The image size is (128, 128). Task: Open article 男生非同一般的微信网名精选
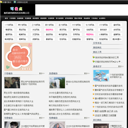point(17,93)
